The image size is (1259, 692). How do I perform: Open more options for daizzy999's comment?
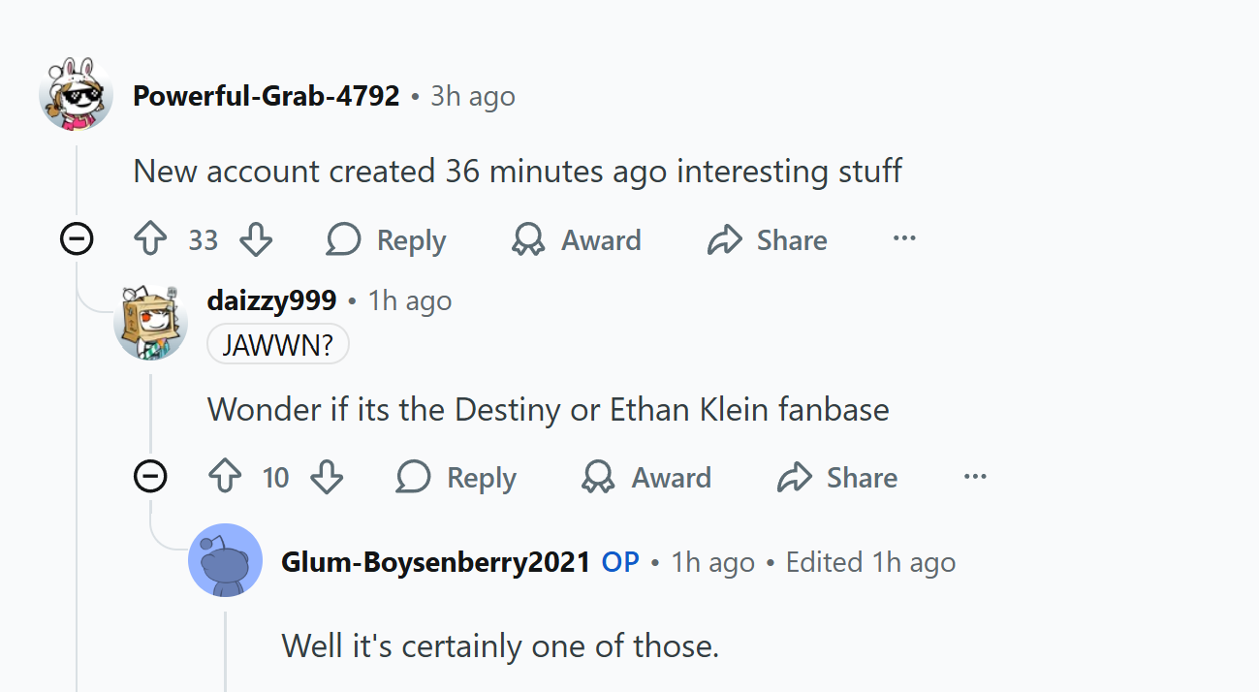pyautogui.click(x=975, y=476)
